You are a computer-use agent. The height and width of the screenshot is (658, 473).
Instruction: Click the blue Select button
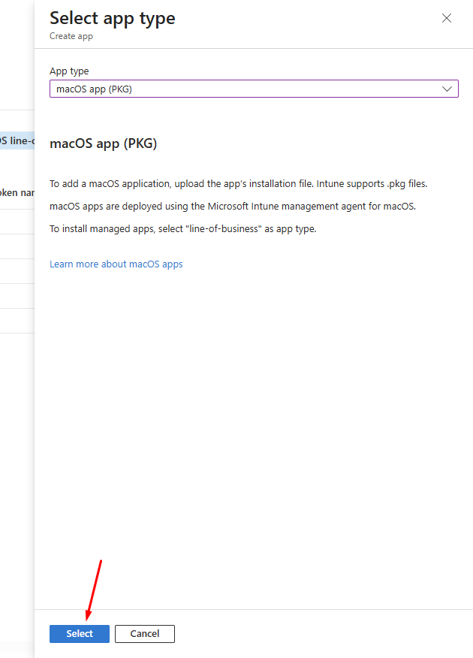coord(80,633)
